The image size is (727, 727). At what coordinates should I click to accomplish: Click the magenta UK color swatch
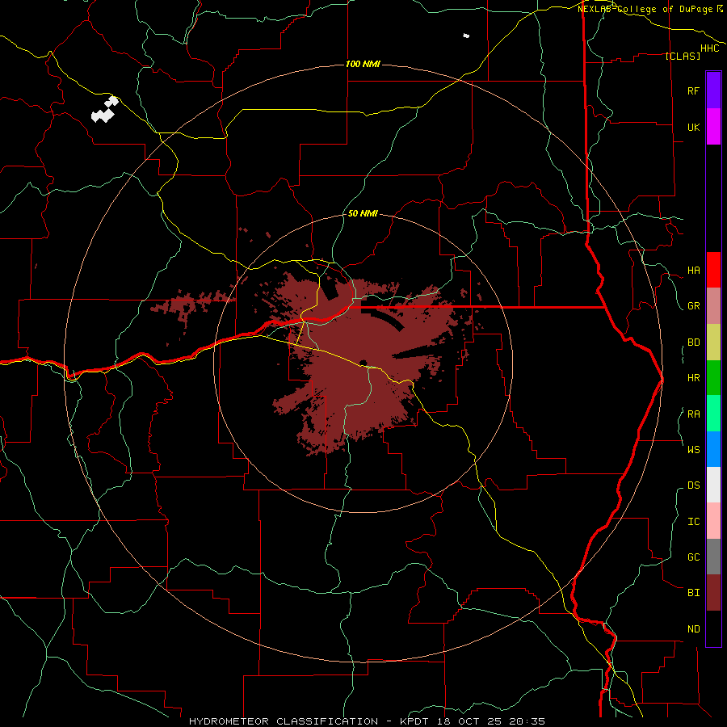tap(713, 127)
